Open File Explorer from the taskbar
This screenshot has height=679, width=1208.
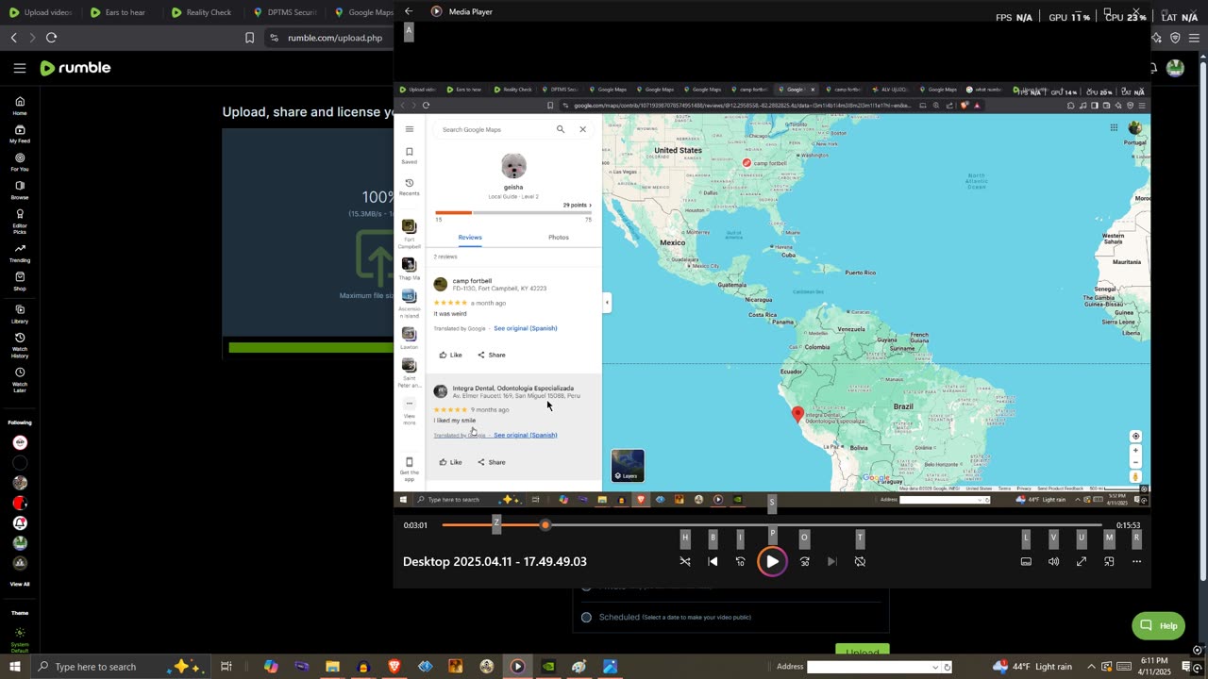coord(332,667)
